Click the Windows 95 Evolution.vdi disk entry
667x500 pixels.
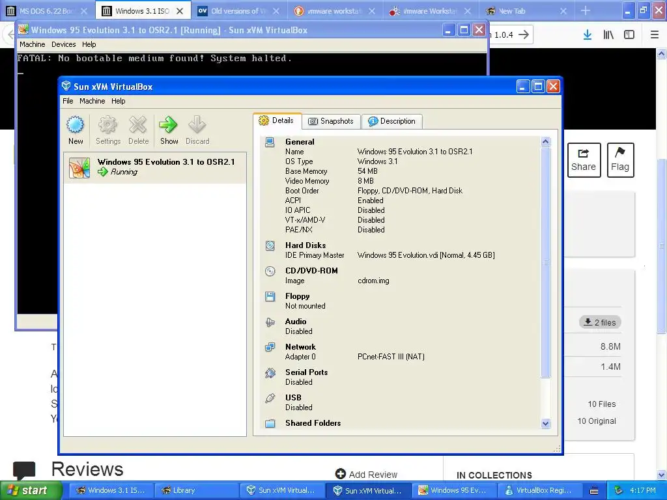tap(426, 255)
